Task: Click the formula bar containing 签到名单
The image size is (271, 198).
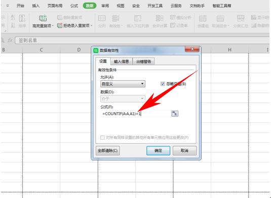Action: (x=142, y=41)
